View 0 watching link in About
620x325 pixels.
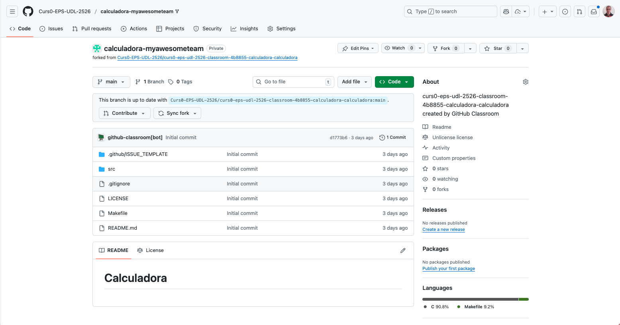pyautogui.click(x=441, y=179)
